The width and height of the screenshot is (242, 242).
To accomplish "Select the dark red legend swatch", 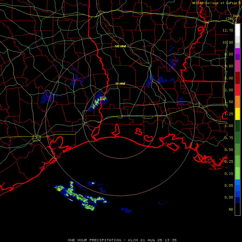I will point(237,78).
